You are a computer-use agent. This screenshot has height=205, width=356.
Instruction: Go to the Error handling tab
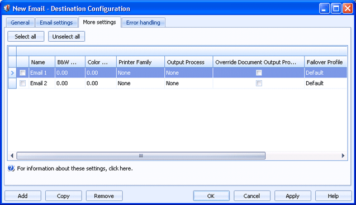pyautogui.click(x=143, y=23)
